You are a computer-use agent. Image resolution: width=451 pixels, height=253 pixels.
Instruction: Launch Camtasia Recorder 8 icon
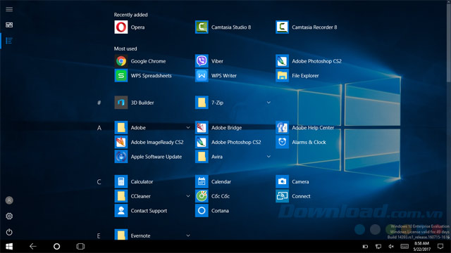point(282,27)
